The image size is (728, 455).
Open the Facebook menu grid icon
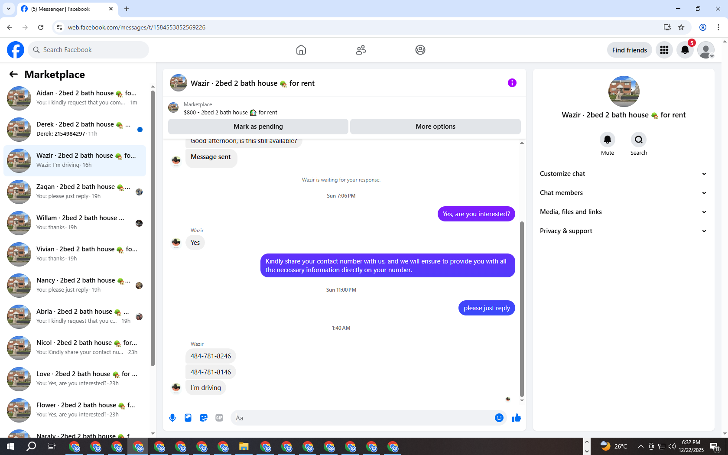click(x=664, y=50)
